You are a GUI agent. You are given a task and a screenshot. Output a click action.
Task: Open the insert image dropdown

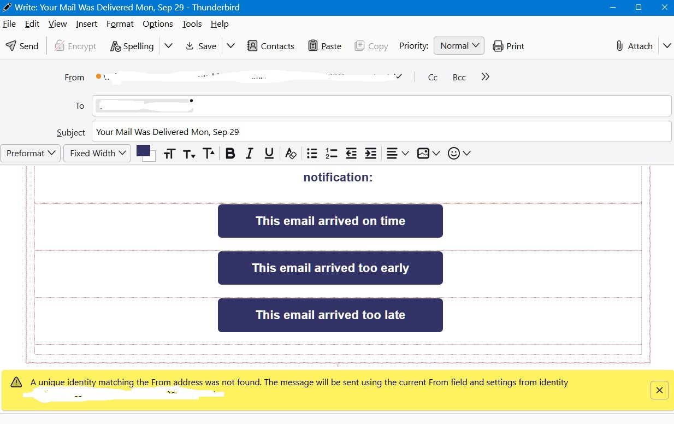click(429, 154)
